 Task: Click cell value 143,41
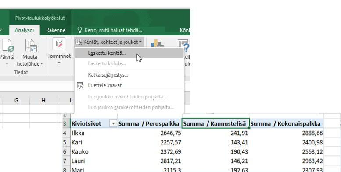coord(239,142)
